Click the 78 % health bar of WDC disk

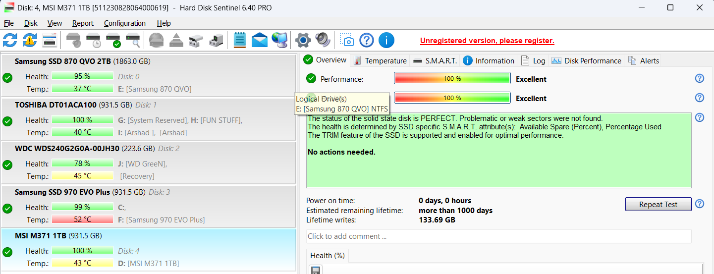(82, 164)
